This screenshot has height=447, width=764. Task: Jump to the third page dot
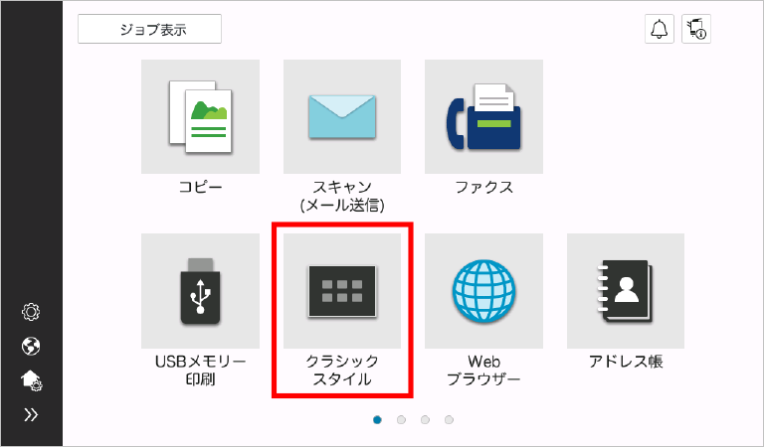426,420
